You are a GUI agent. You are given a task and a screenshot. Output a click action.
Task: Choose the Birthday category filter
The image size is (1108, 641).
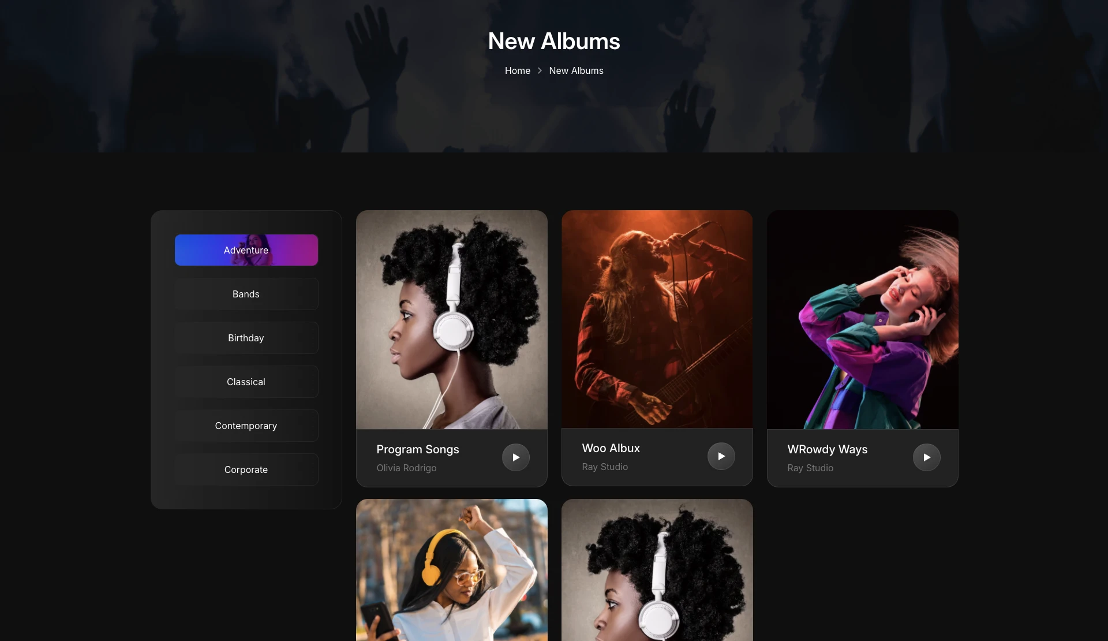tap(246, 338)
